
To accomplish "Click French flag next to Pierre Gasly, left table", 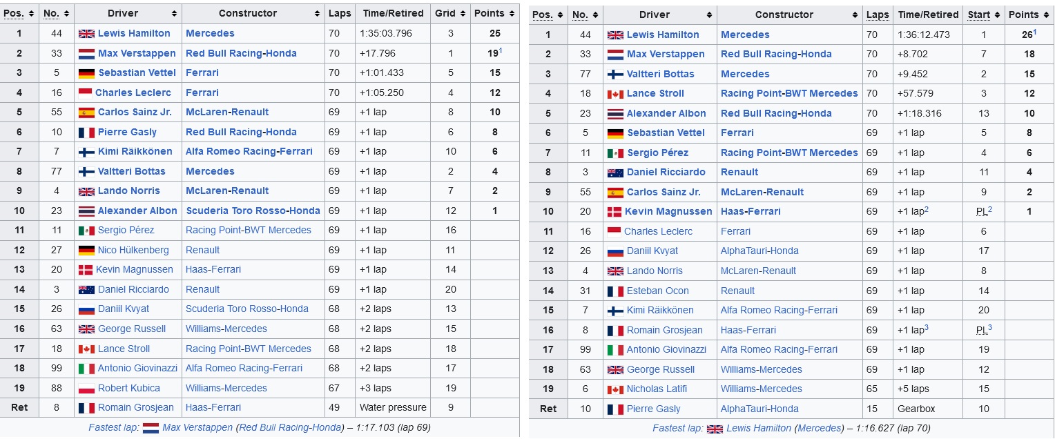I will (x=86, y=132).
